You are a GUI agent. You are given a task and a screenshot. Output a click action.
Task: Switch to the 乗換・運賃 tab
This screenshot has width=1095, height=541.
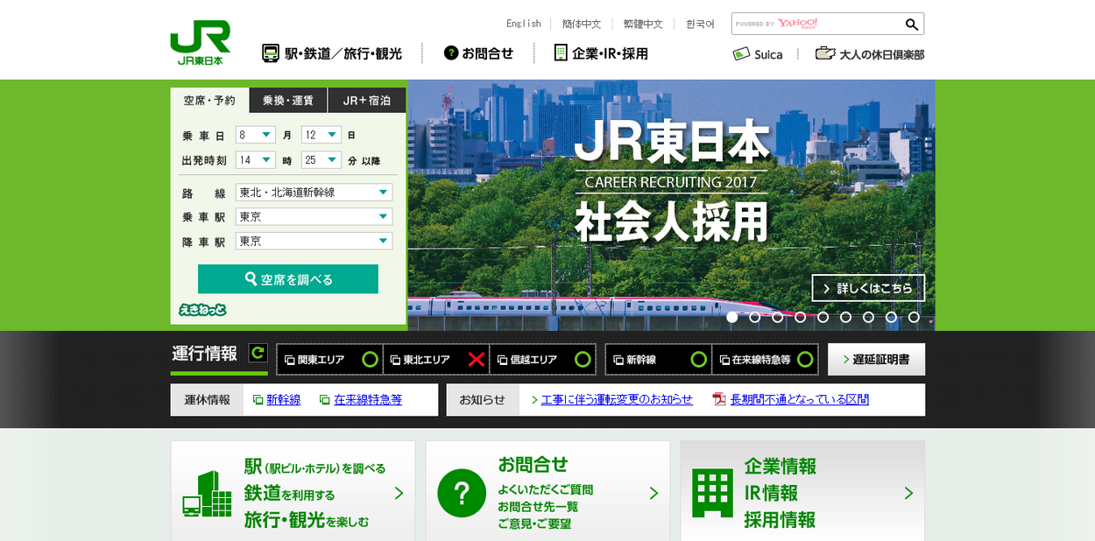click(x=288, y=101)
